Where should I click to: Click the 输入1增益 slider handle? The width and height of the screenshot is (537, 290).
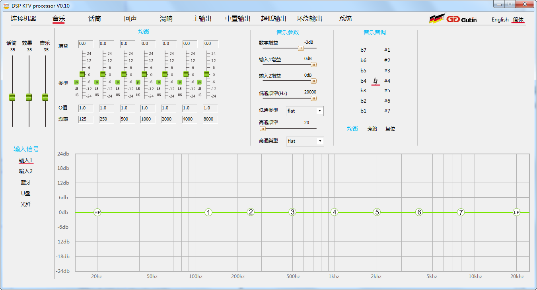[313, 64]
